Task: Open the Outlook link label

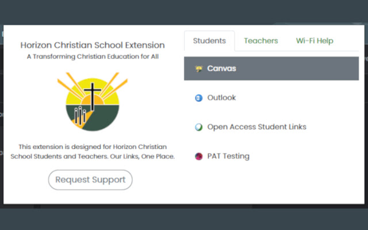Action: [222, 98]
